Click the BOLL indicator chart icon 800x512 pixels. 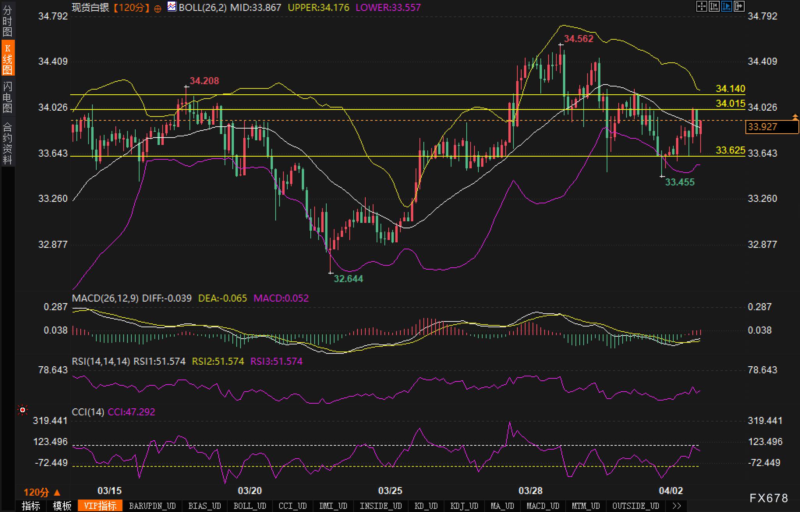(172, 7)
